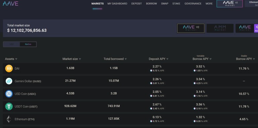The image size is (258, 128).
Task: Sort by Market size column
Action: point(71,59)
